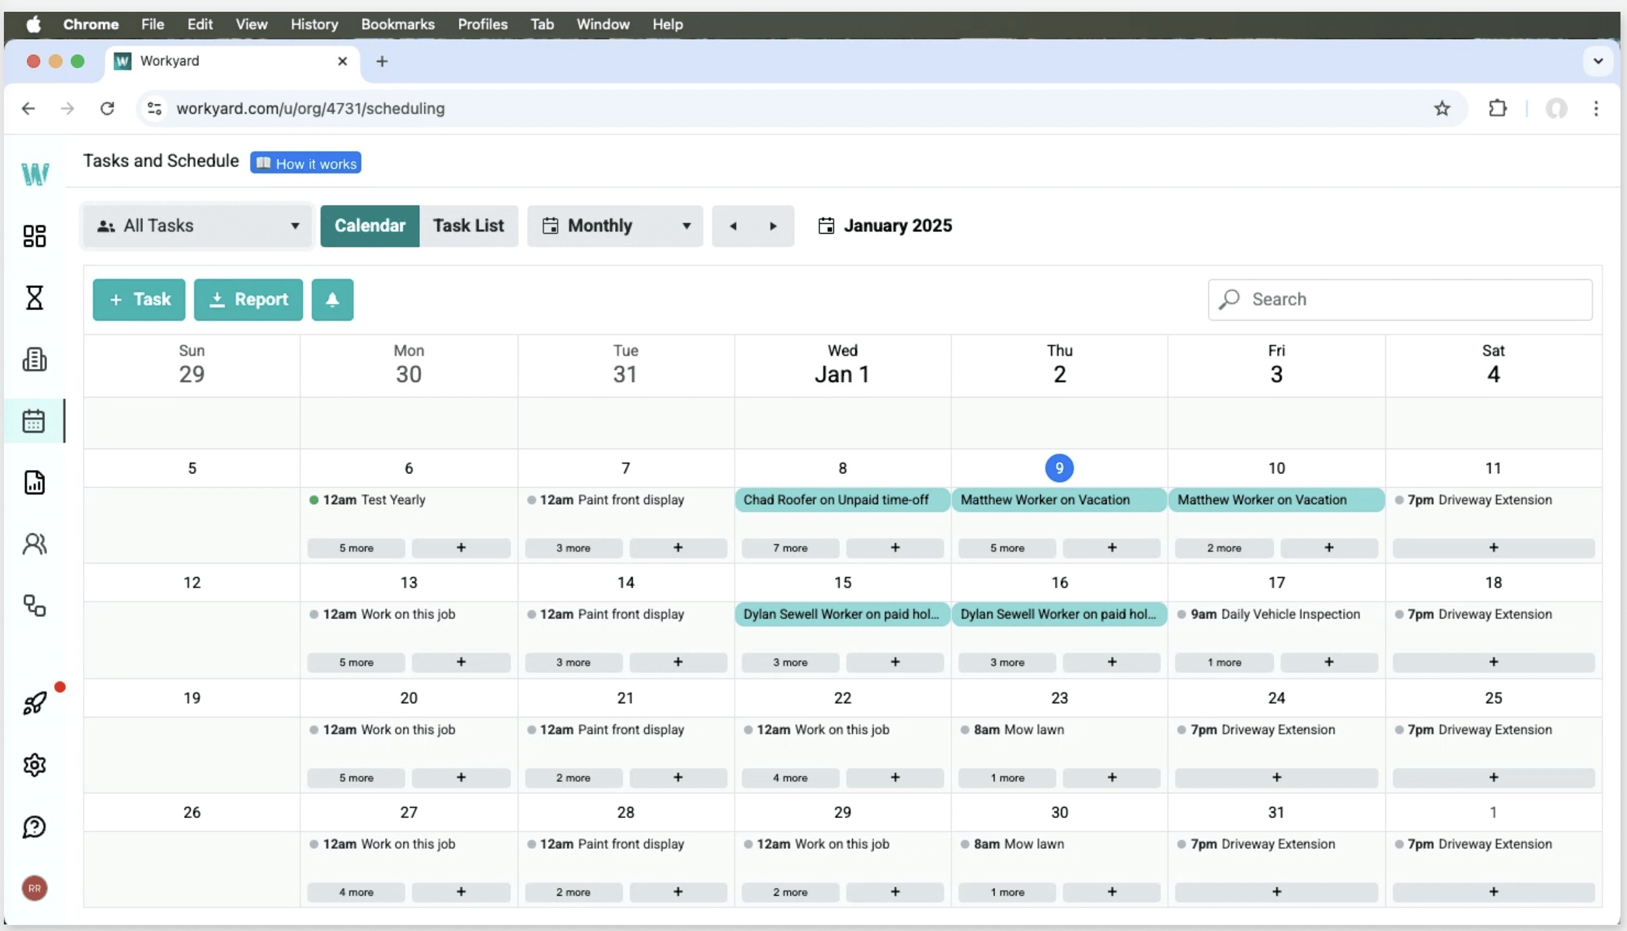Expand the All Tasks filter dropdown

pyautogui.click(x=198, y=226)
